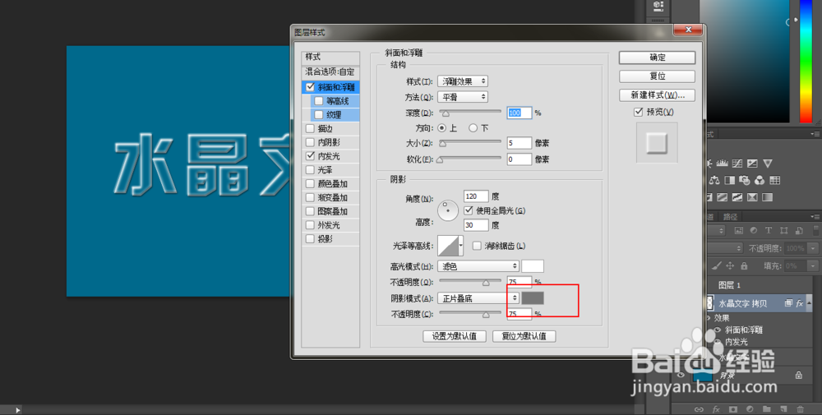822x415 pixels.
Task: Uncheck the 斜面和浮雕 style checkbox
Action: 311,87
